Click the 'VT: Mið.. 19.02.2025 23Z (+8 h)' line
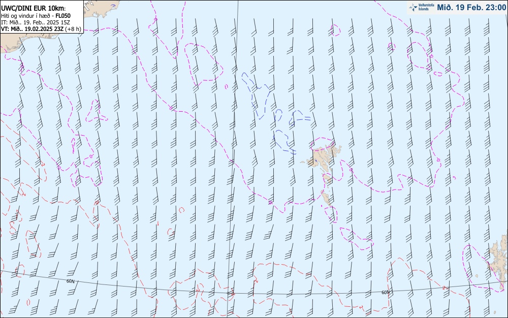This screenshot has height=318, width=508. click(41, 29)
